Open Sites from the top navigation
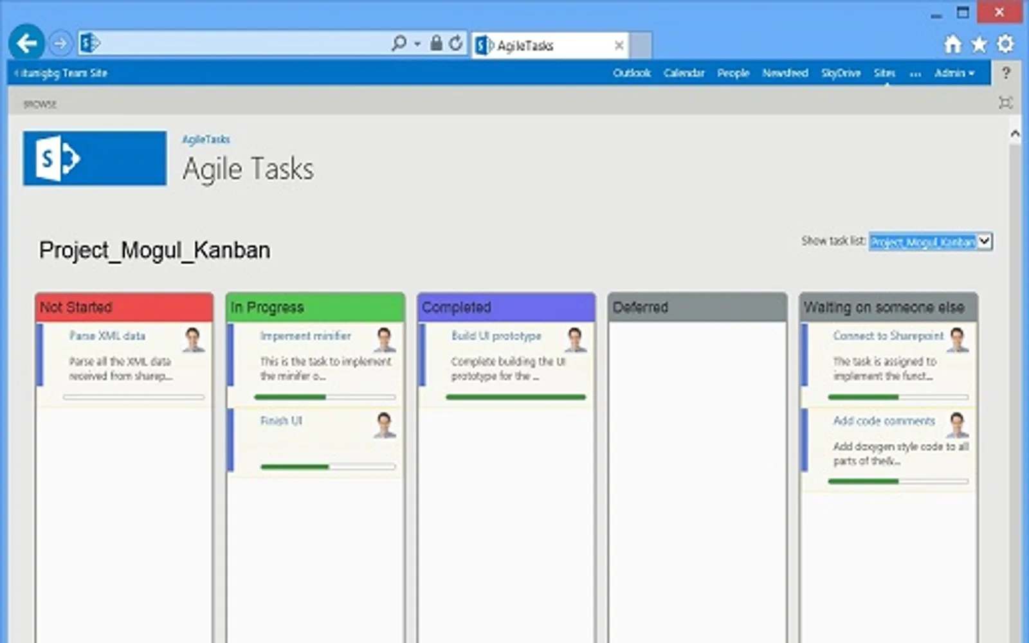 pos(884,73)
